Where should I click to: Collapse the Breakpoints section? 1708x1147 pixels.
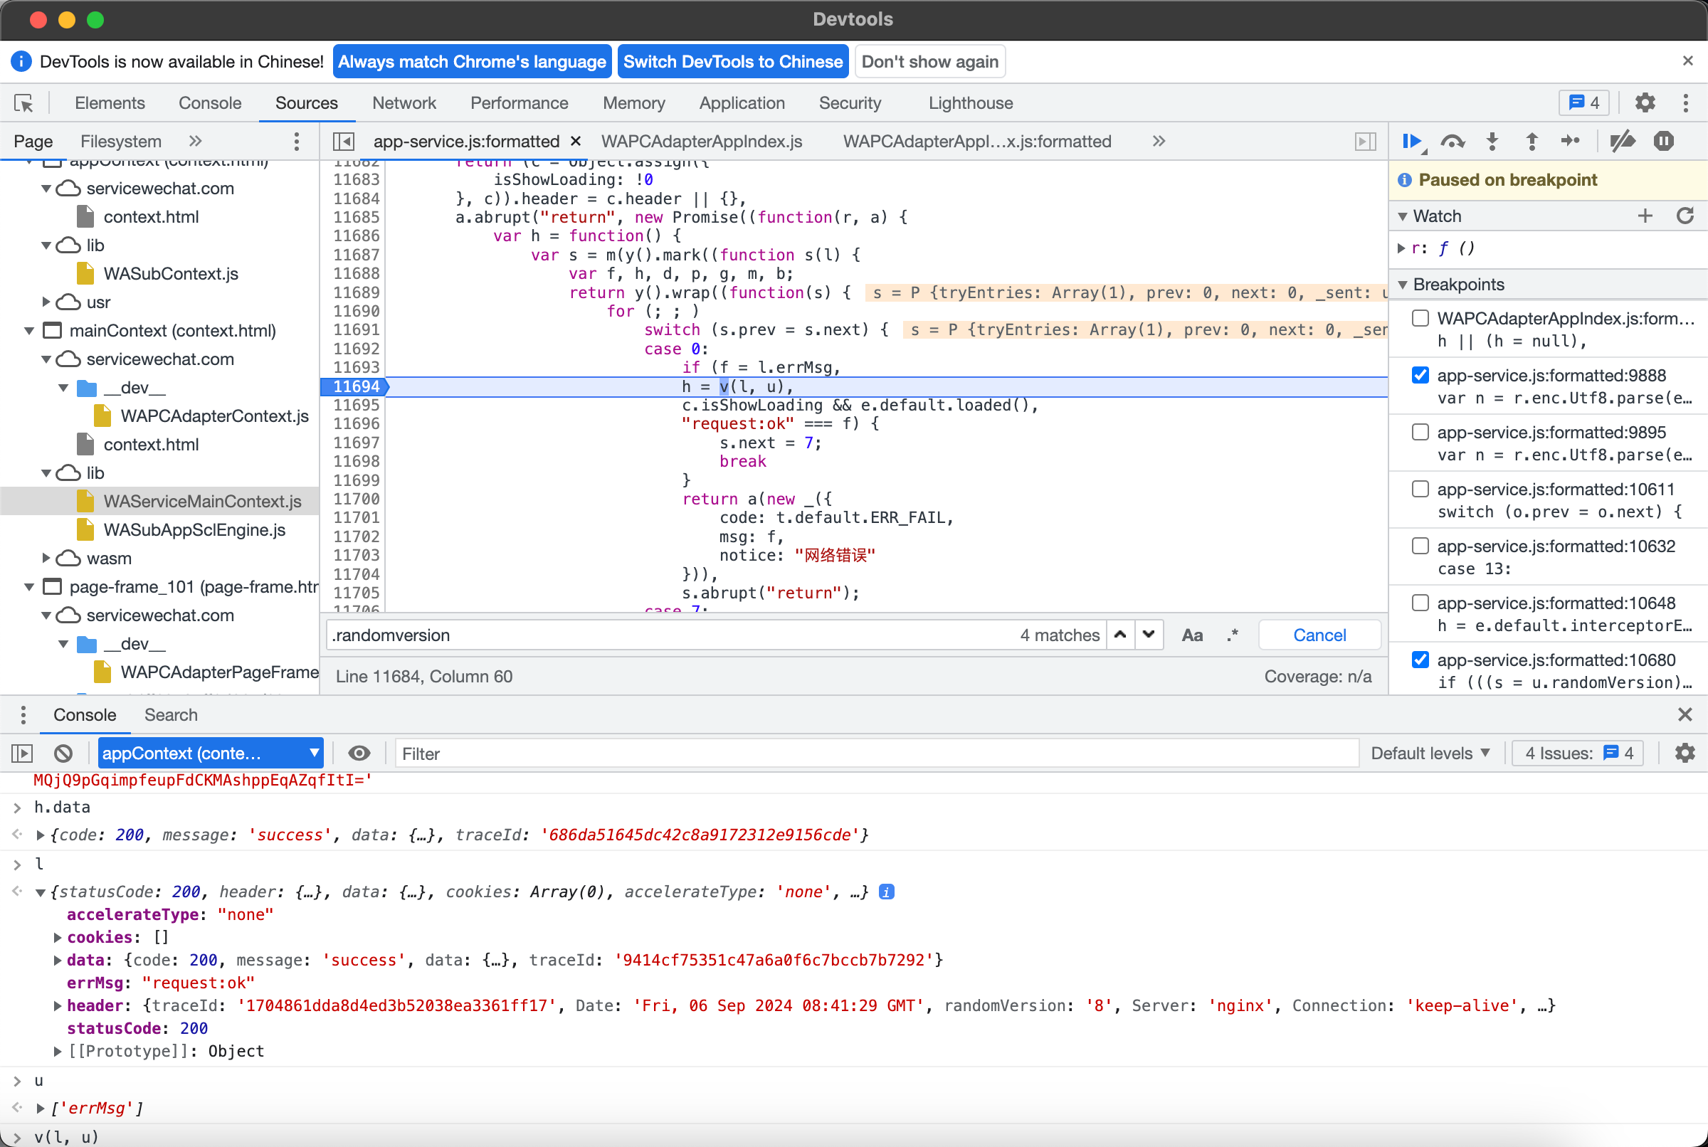(x=1402, y=285)
